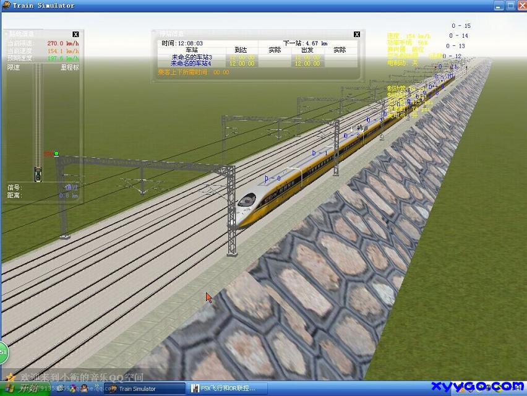Image resolution: width=527 pixels, height=396 pixels.
Task: Click the 到达 column header
Action: tap(241, 50)
